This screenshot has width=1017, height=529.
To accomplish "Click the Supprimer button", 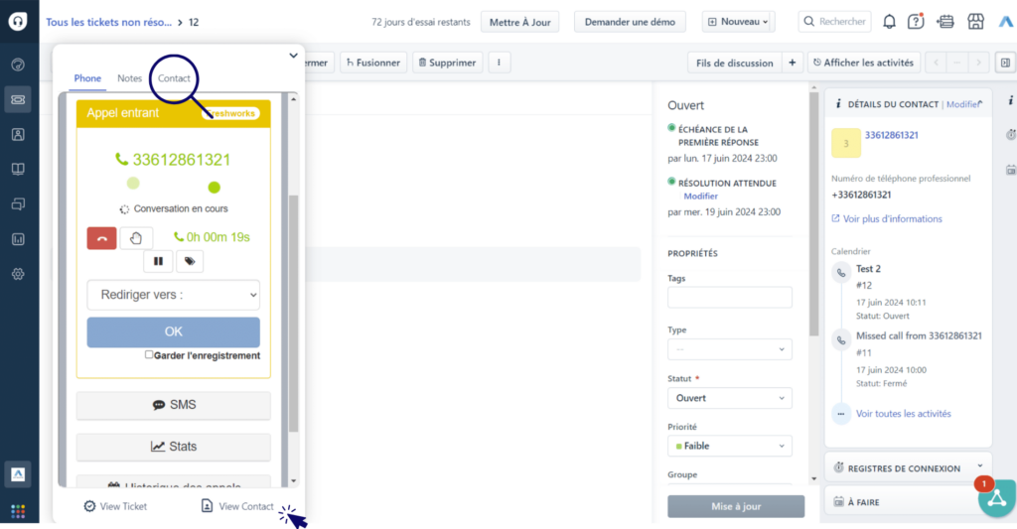I will click(448, 63).
